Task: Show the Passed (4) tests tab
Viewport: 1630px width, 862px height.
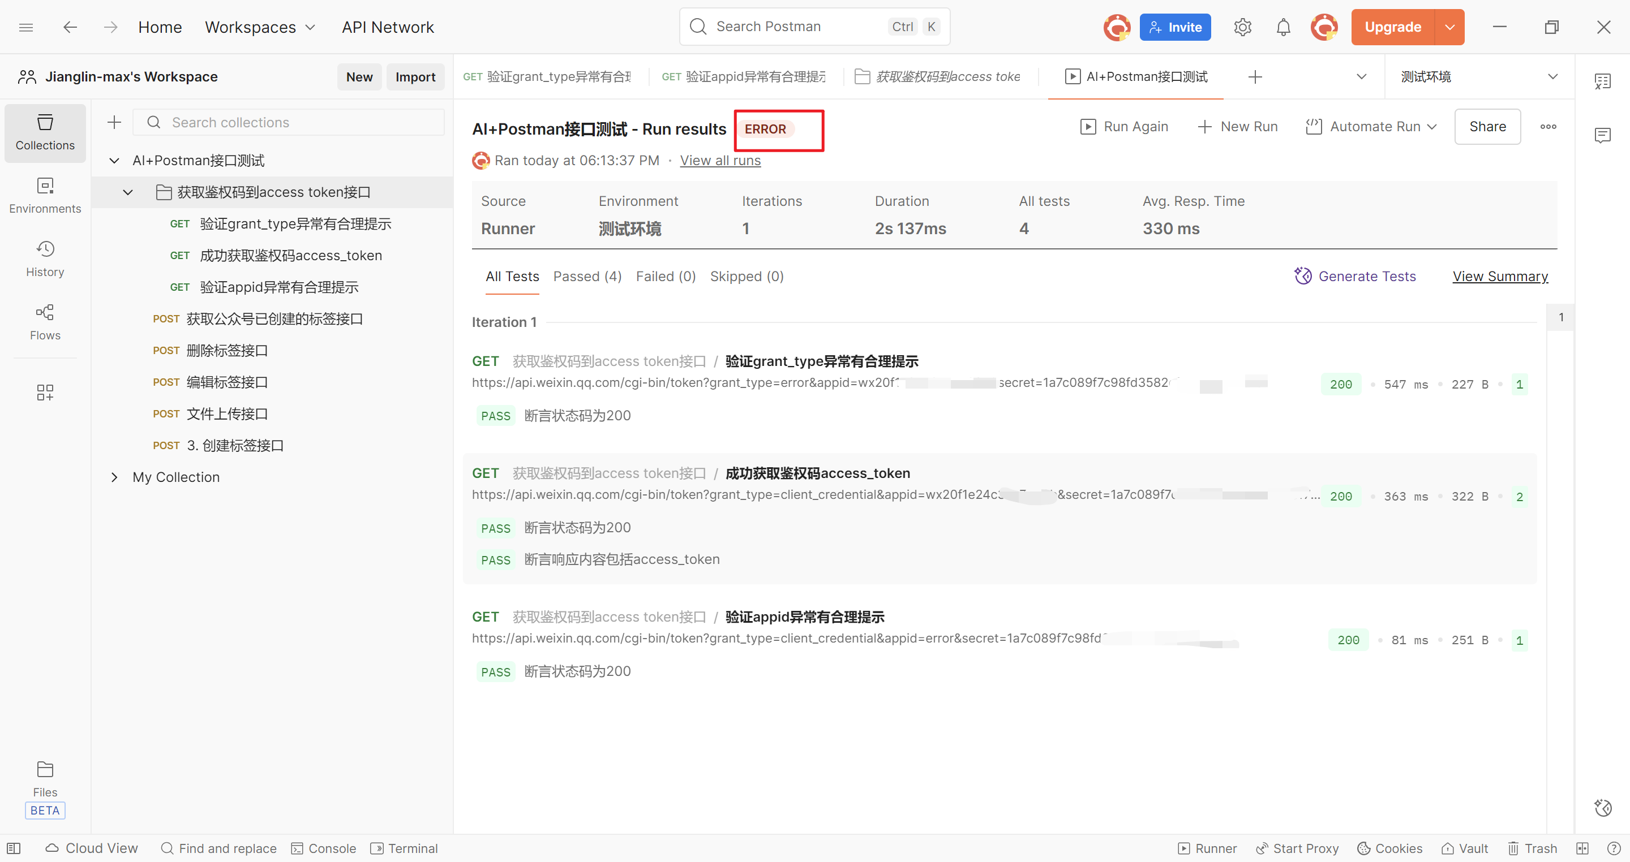Action: point(587,277)
